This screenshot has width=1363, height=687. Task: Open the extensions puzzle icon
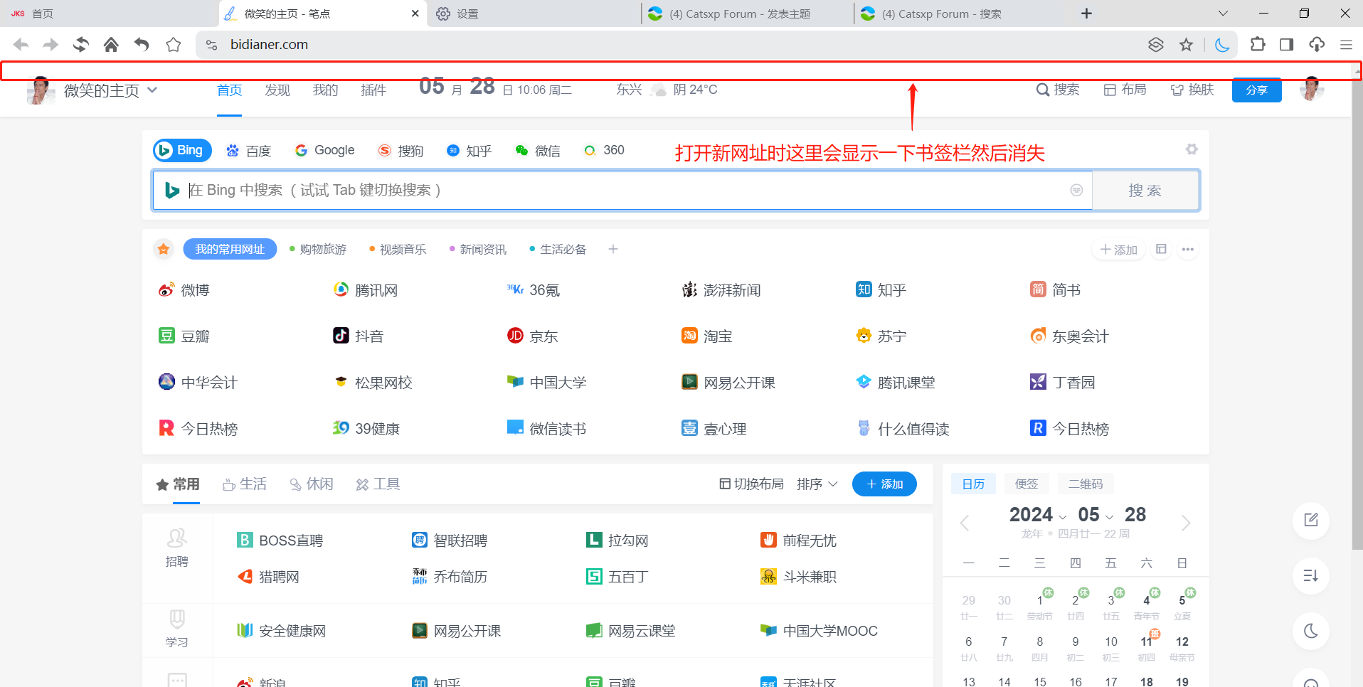[1258, 44]
